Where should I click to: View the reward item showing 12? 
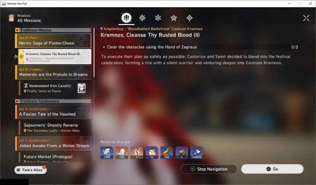pyautogui.click(x=152, y=153)
